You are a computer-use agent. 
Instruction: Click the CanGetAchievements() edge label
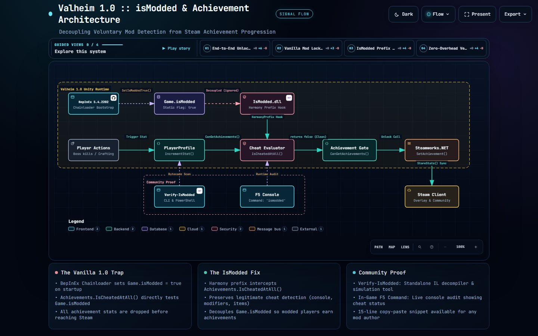pyautogui.click(x=222, y=137)
